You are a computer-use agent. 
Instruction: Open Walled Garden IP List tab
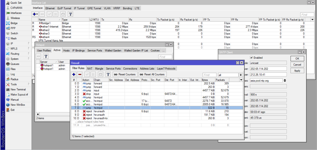136,50
